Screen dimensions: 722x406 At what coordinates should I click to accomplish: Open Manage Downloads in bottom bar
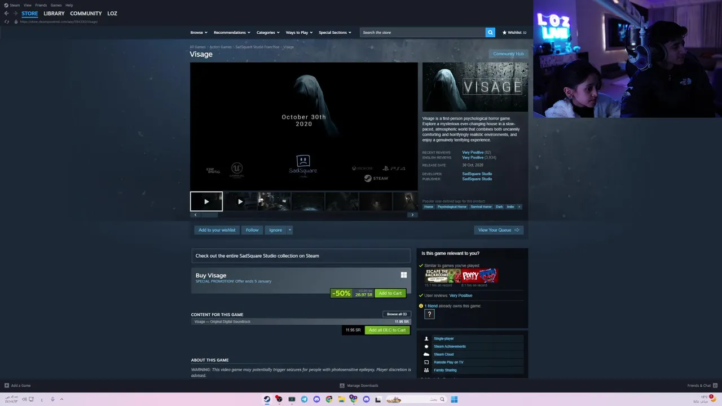pyautogui.click(x=359, y=386)
